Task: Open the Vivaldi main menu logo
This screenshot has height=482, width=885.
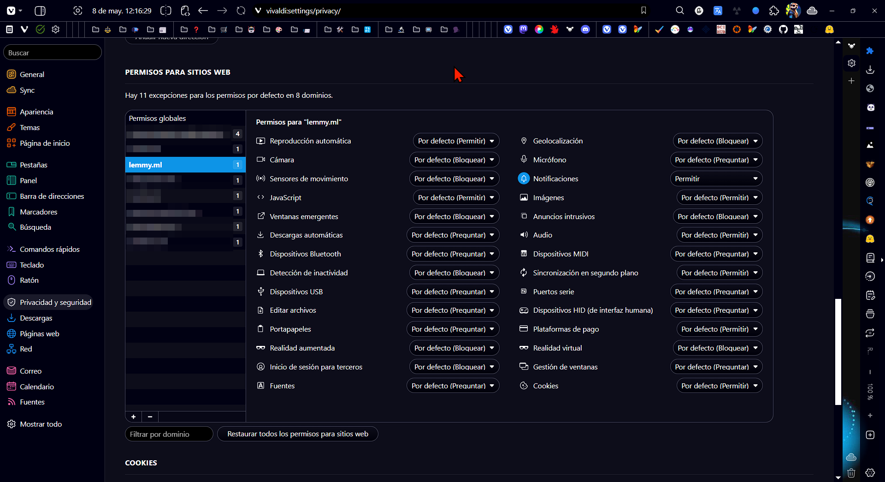Action: (11, 11)
